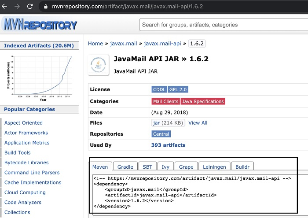Viewport: 308px width, 218px height.
Task: Open Mail Clients category tag
Action: pyautogui.click(x=165, y=101)
